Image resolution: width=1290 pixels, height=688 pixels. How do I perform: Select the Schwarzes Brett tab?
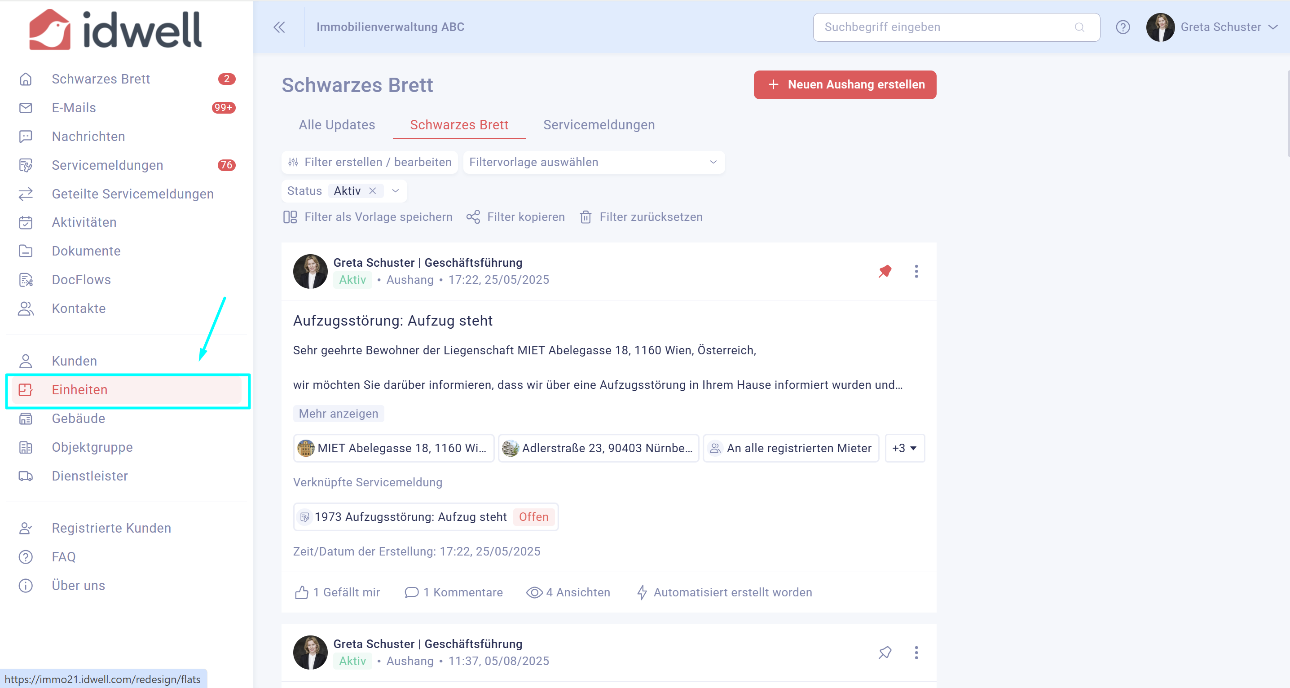pos(459,125)
